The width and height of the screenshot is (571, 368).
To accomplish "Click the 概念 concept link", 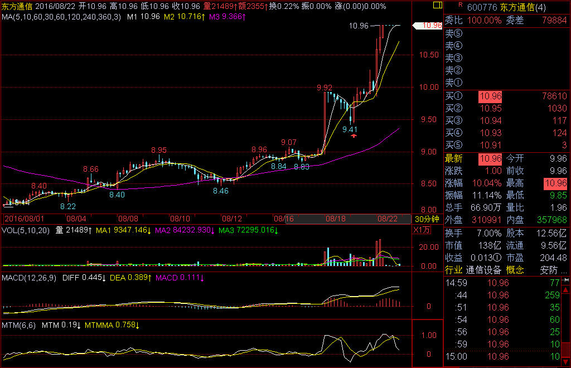I will [514, 270].
